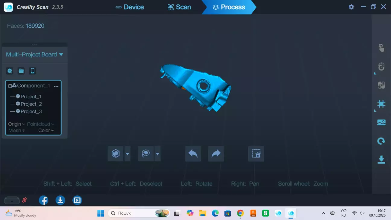The image size is (391, 220).
Task: Select Project_3 in the tree
Action: pyautogui.click(x=29, y=111)
